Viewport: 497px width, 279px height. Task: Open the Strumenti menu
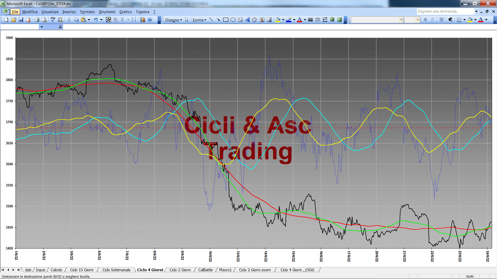(107, 12)
